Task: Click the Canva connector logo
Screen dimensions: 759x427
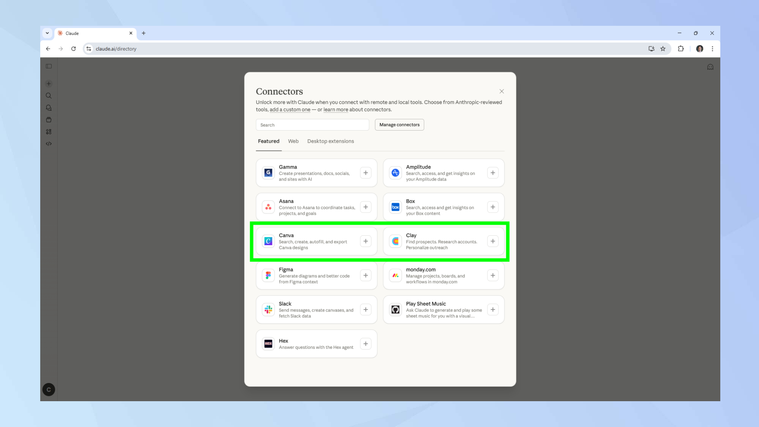Action: click(x=268, y=241)
